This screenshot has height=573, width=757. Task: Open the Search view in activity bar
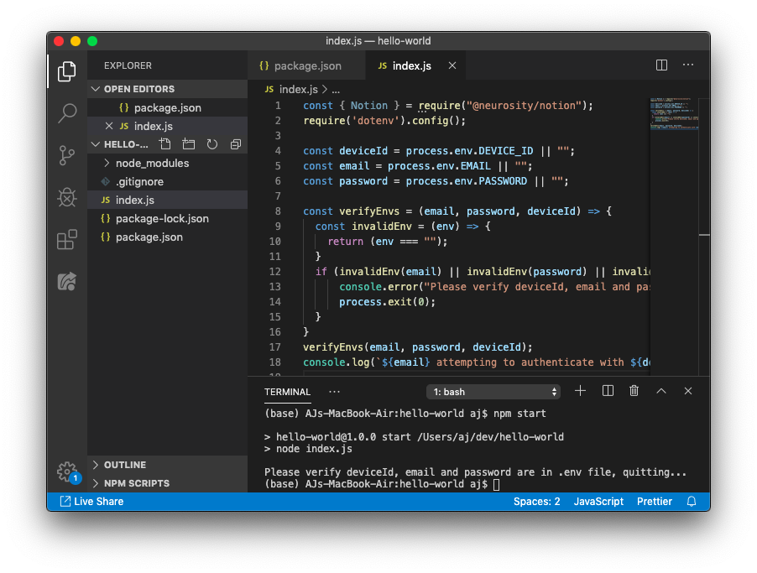click(x=67, y=113)
